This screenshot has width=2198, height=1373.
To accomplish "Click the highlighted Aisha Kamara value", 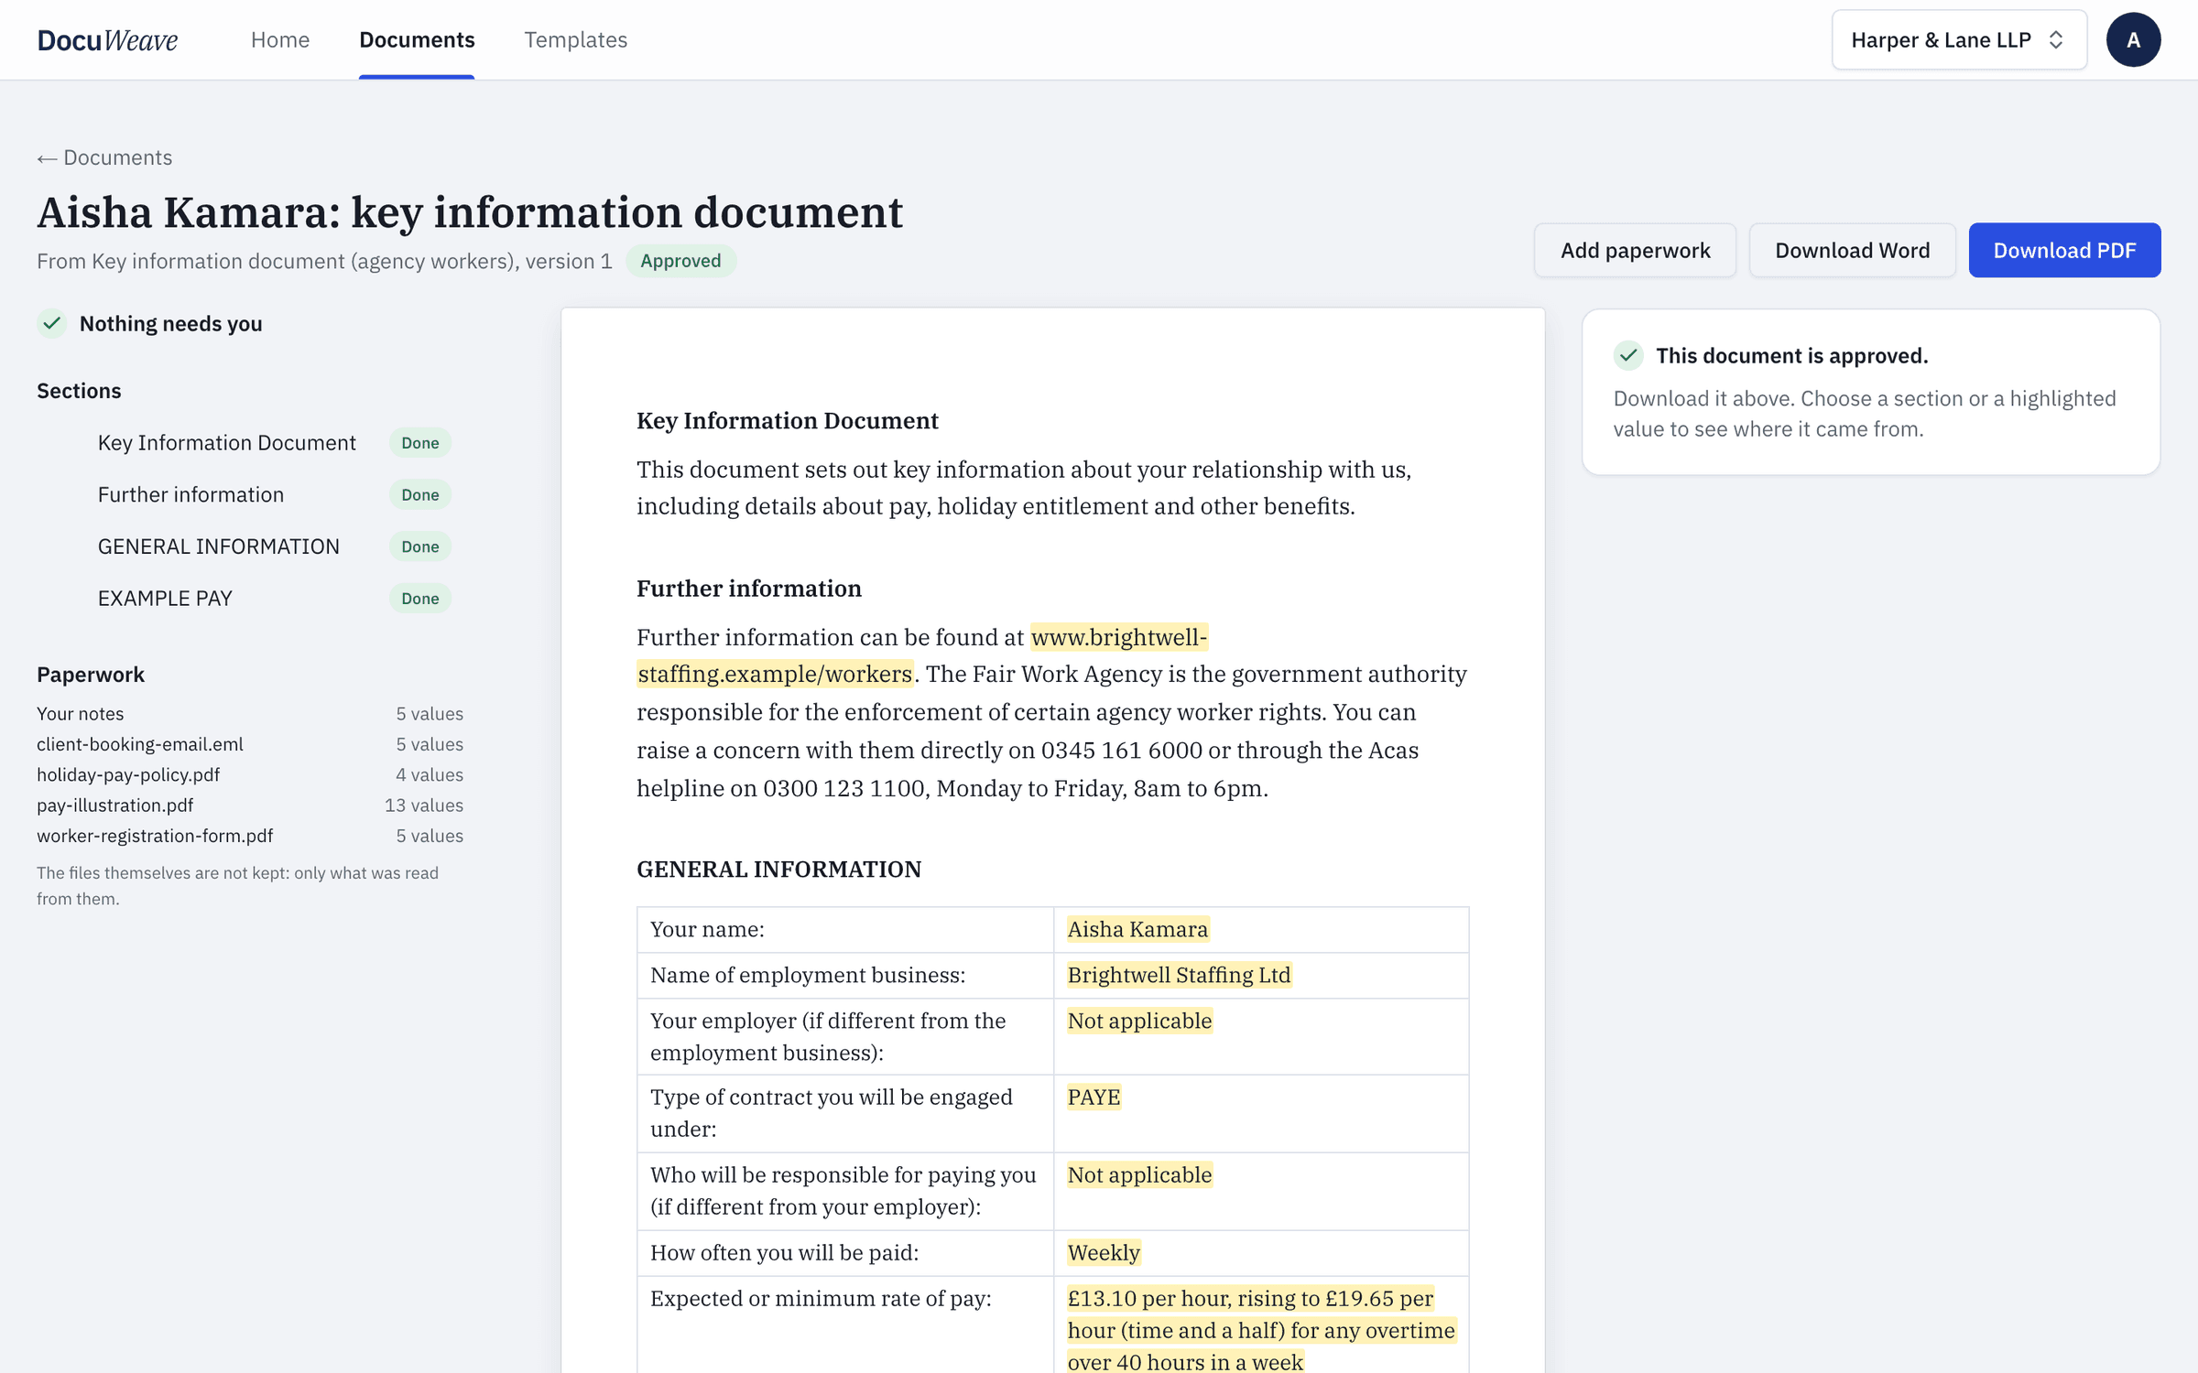I will (1137, 929).
